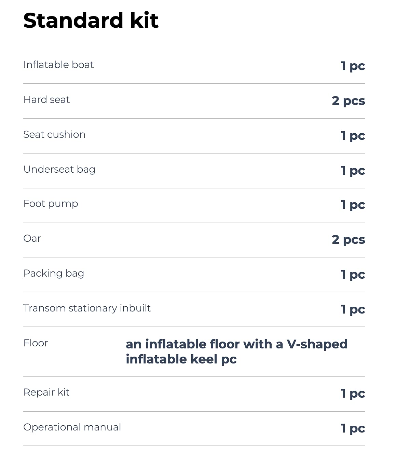This screenshot has width=397, height=465.
Task: Click the Underseat bag label
Action: click(x=59, y=170)
